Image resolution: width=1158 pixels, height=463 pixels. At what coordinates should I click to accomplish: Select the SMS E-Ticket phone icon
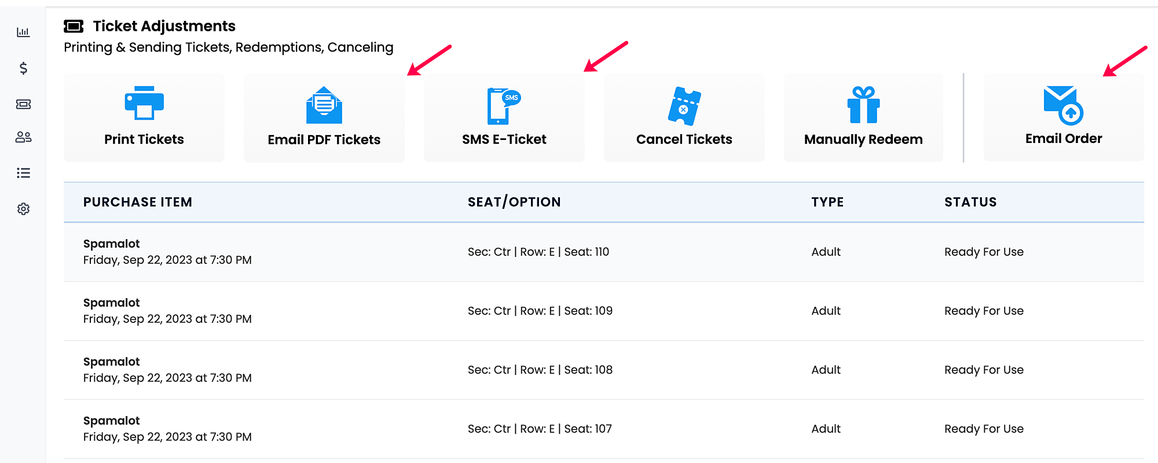[504, 106]
